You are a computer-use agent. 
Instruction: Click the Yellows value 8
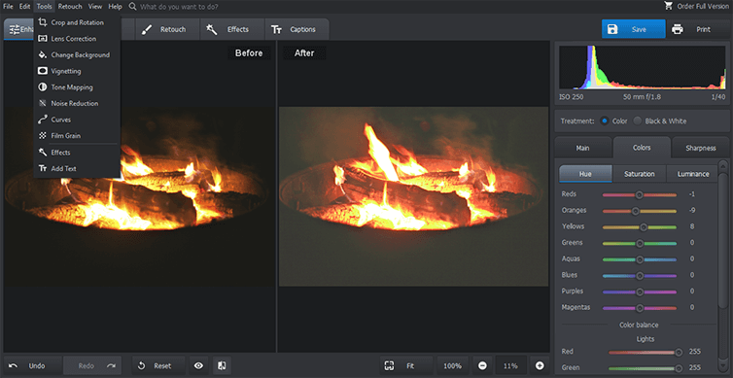pos(692,226)
